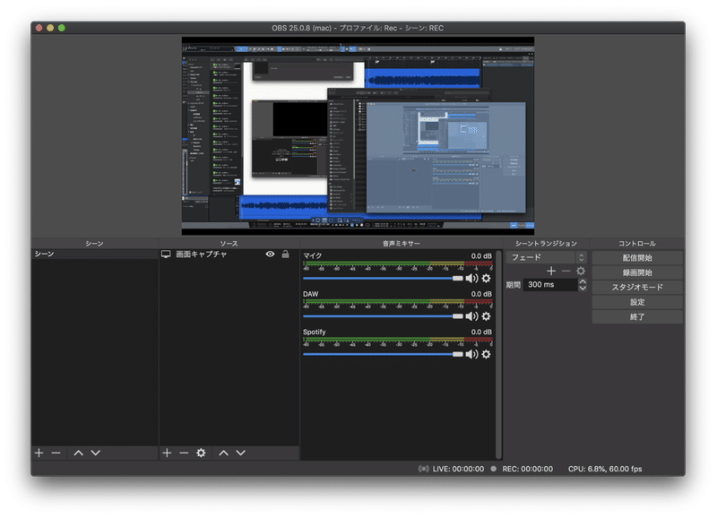The height and width of the screenshot is (518, 717).
Task: Click the REC status dot indicator
Action: pyautogui.click(x=494, y=469)
